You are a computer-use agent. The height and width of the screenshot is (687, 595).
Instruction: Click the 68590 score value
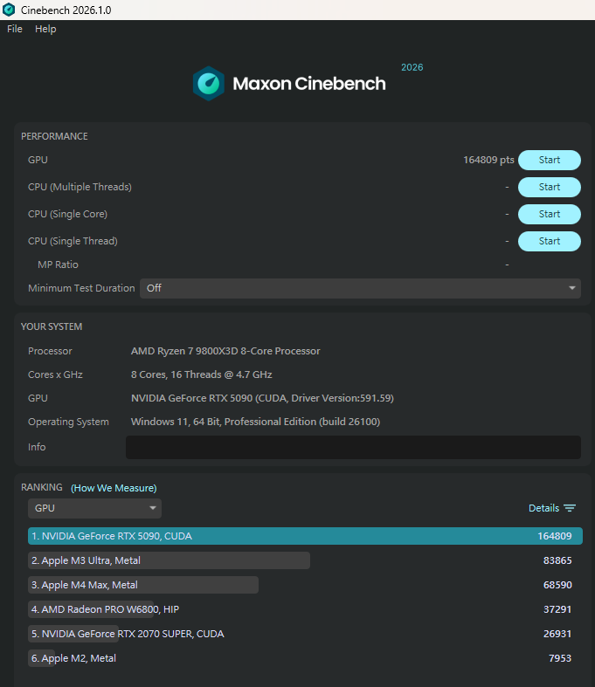coord(557,586)
